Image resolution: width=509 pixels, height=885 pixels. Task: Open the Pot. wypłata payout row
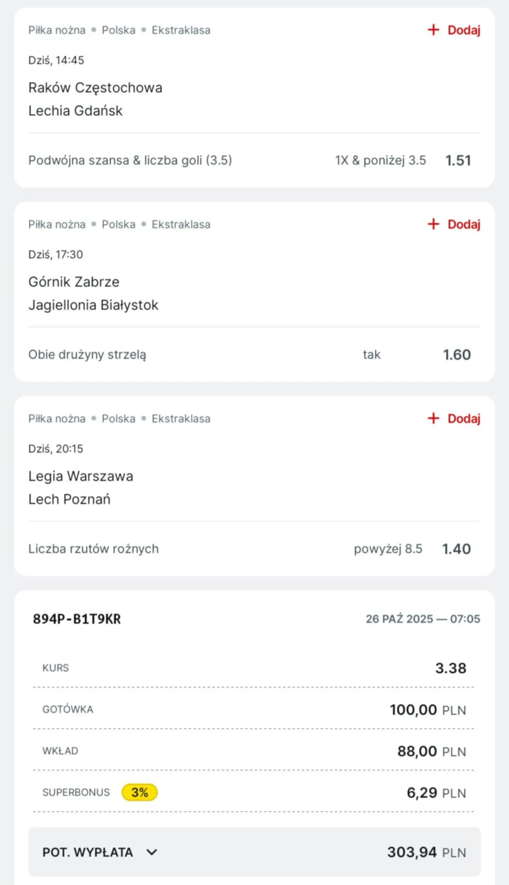click(254, 852)
